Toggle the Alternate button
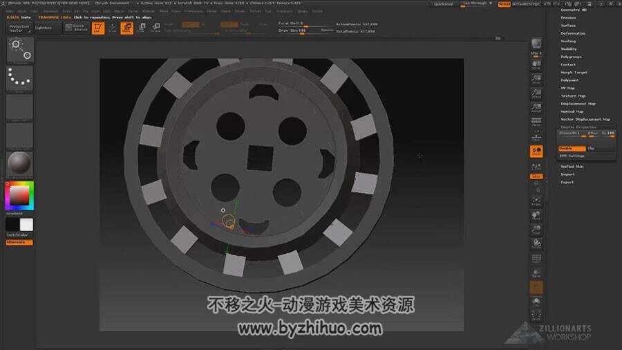Screen dimensions: 622x350 click(x=19, y=242)
